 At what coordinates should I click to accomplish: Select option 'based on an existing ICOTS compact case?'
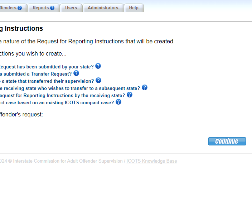(x=57, y=102)
